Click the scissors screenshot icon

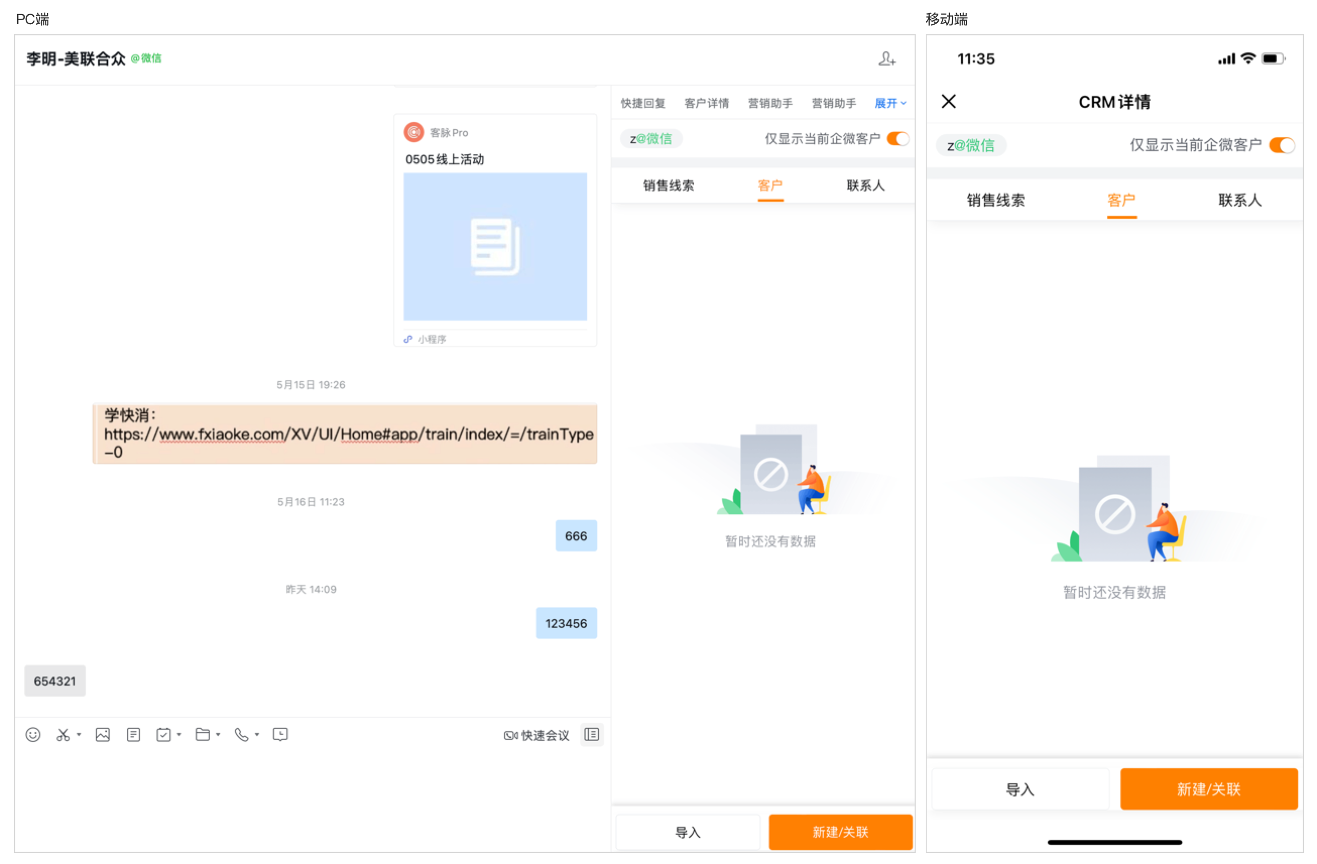point(63,735)
